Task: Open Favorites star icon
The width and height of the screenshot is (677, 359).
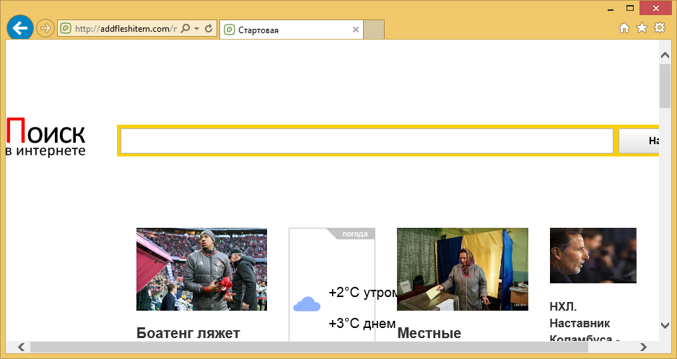Action: point(642,28)
